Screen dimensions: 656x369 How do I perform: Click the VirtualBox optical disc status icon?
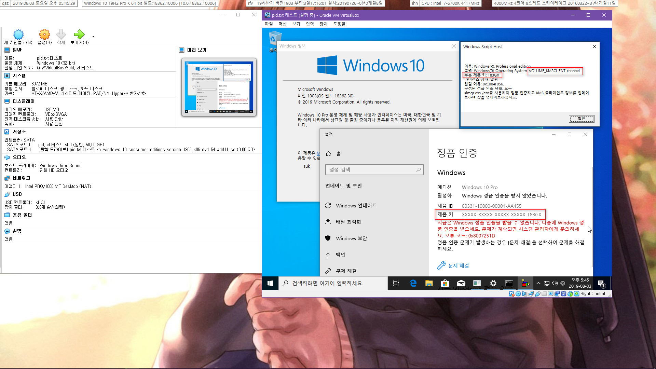coord(518,294)
